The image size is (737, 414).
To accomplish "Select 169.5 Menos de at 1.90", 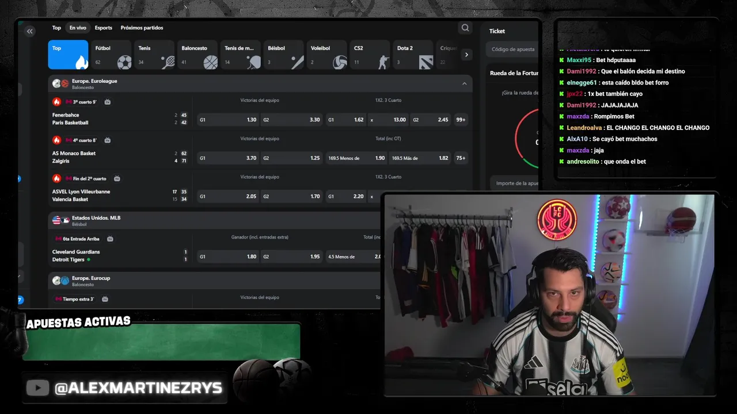I will 356,158.
